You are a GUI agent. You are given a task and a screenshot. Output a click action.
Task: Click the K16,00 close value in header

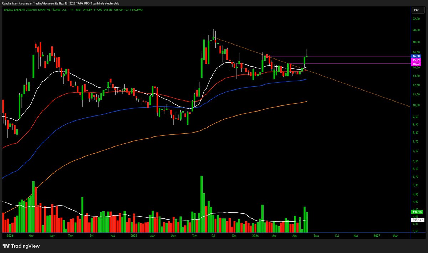pyautogui.click(x=118, y=10)
